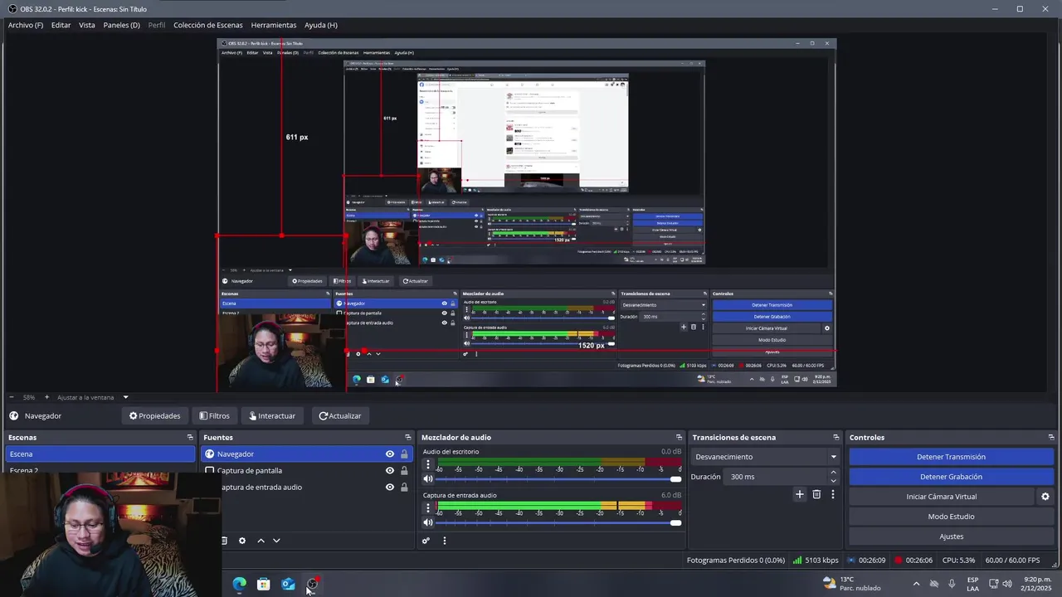Zoom out preview minus button

pos(11,397)
